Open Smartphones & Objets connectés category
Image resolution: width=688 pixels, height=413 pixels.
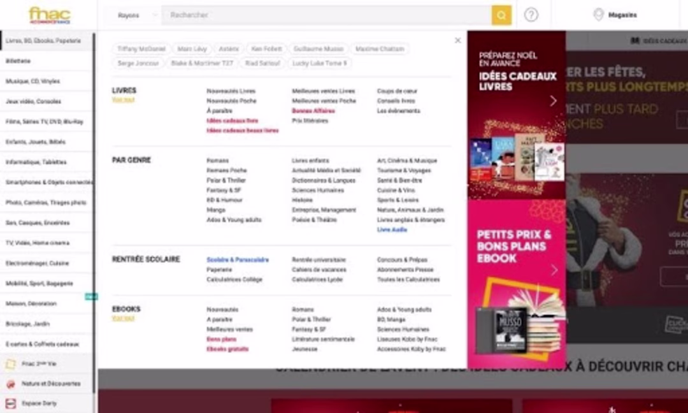46,182
